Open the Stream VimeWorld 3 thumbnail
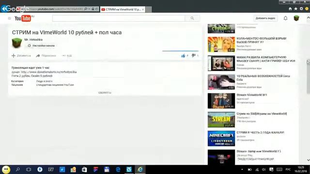Screen dimensions: 310x174 coord(221,101)
